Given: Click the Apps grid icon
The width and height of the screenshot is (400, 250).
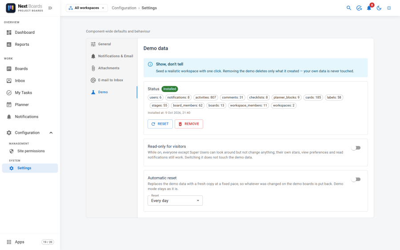Looking at the screenshot, I should pyautogui.click(x=9, y=242).
